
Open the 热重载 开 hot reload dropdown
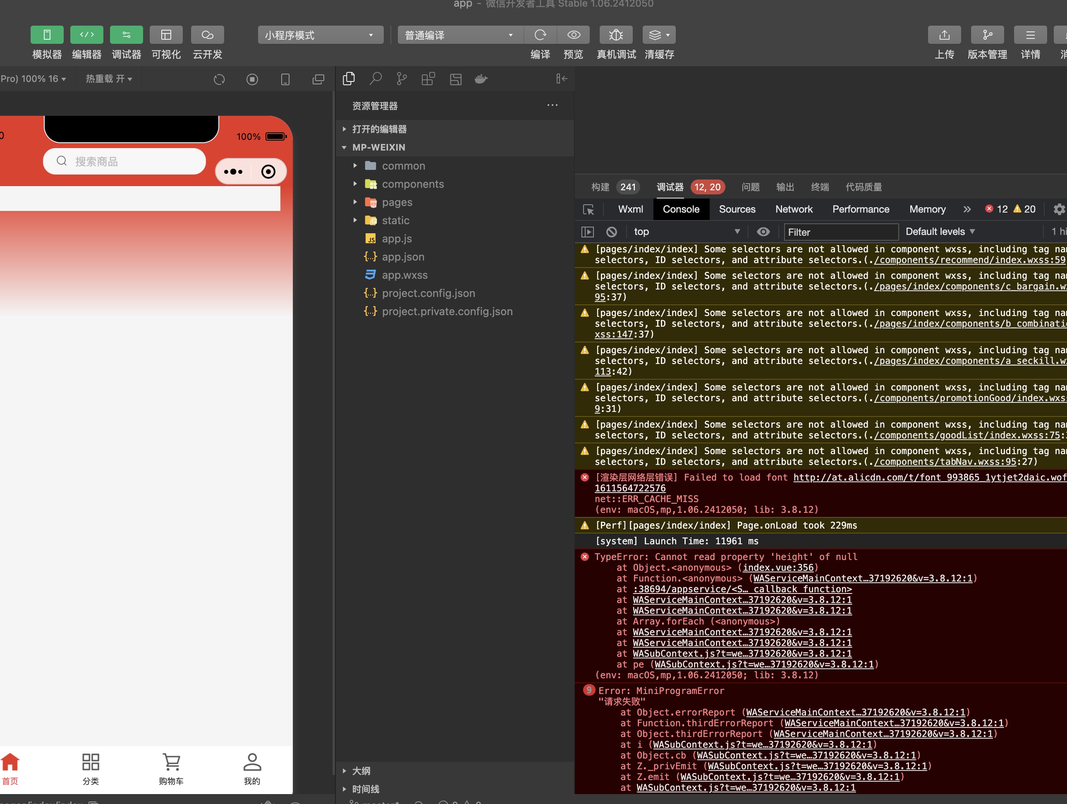(109, 79)
